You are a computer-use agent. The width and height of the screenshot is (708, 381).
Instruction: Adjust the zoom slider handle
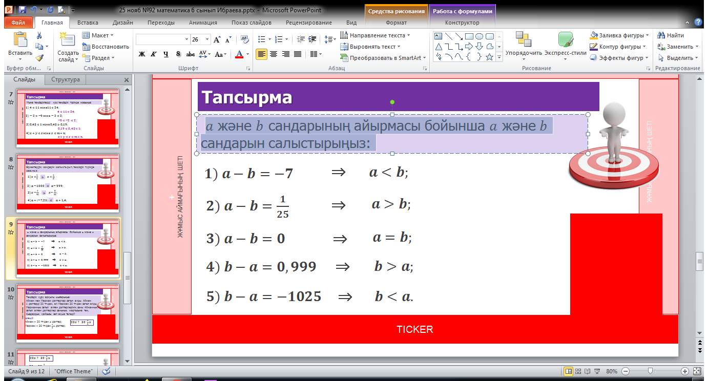point(650,371)
